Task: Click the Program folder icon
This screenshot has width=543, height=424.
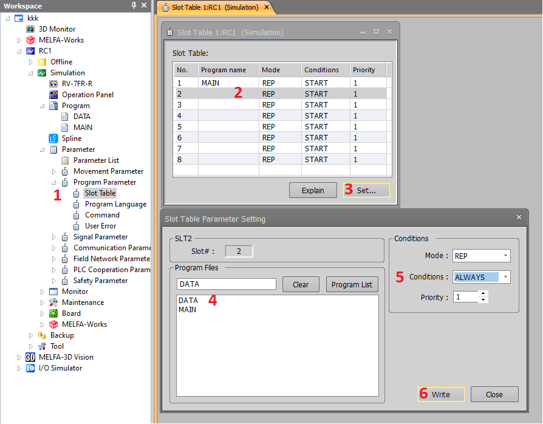Action: [53, 106]
